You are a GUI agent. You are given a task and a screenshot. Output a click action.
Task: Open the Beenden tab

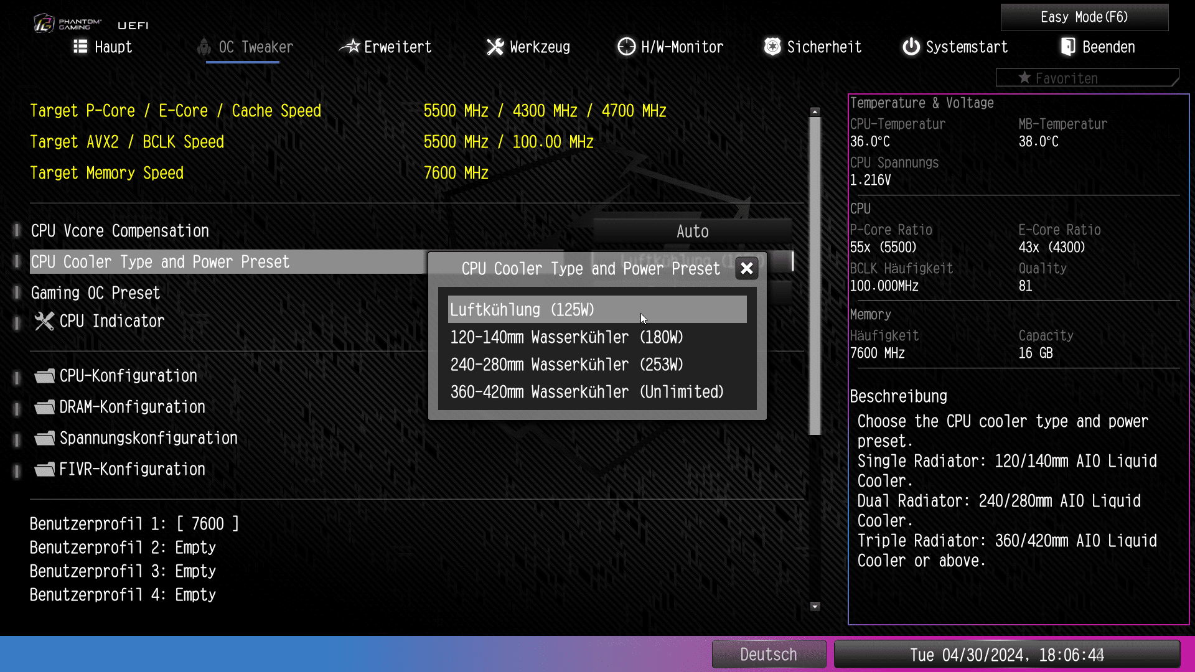pos(1098,47)
